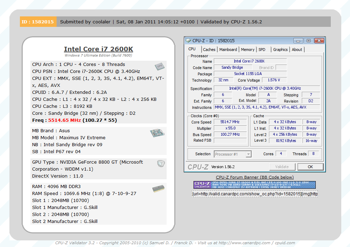The width and height of the screenshot is (350, 247).
Task: Click the DirectX Version : 11.0 line
Action: pyautogui.click(x=58, y=176)
